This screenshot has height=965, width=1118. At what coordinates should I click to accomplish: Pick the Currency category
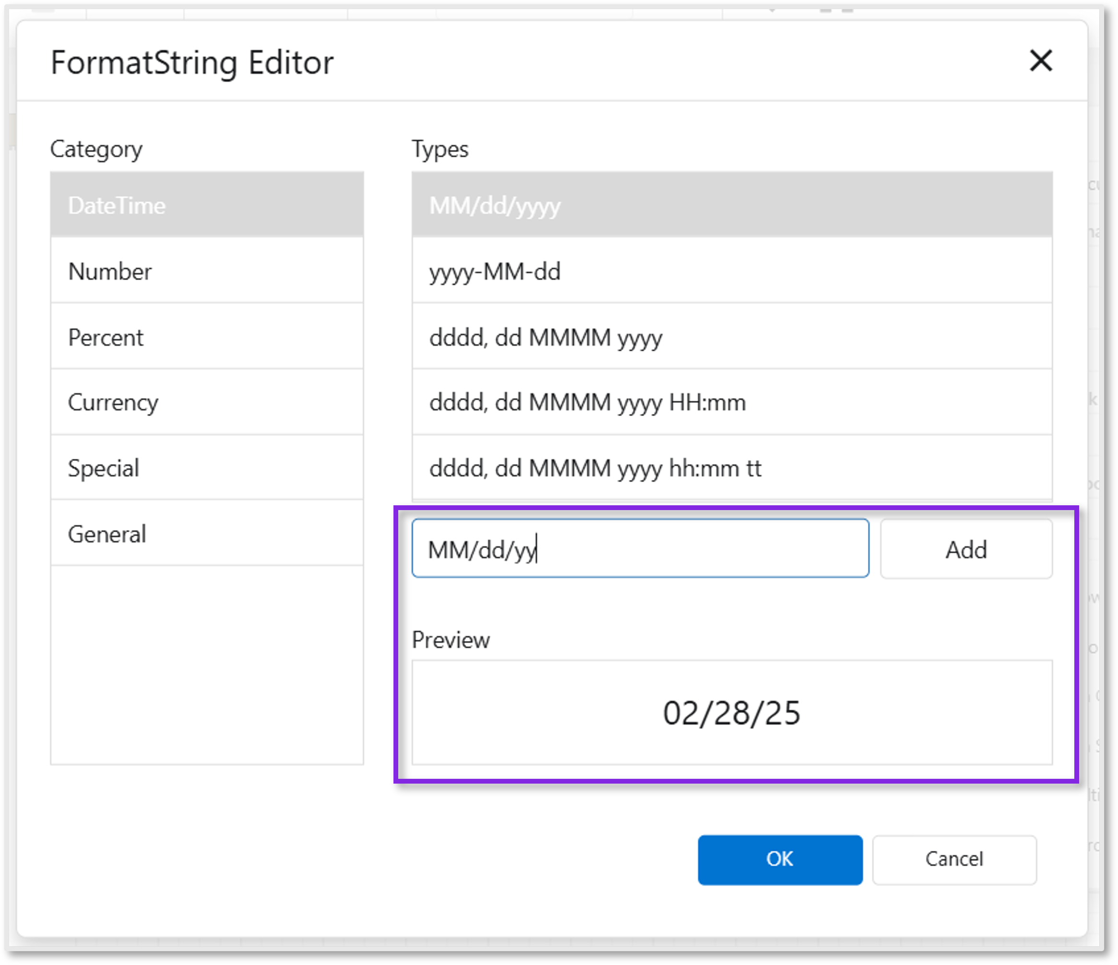point(207,403)
